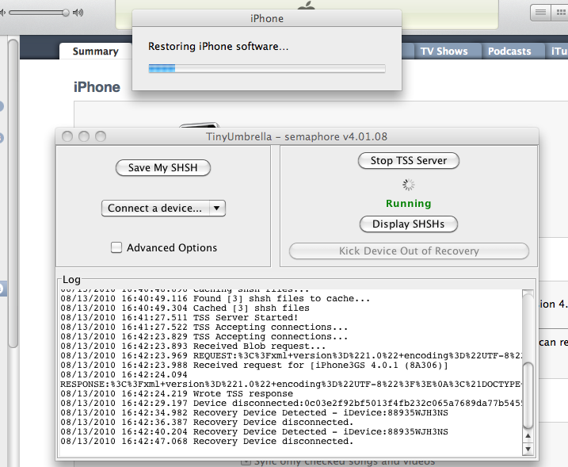Stop the TSS Server
Screen dimensions: 568x467
pyautogui.click(x=409, y=161)
